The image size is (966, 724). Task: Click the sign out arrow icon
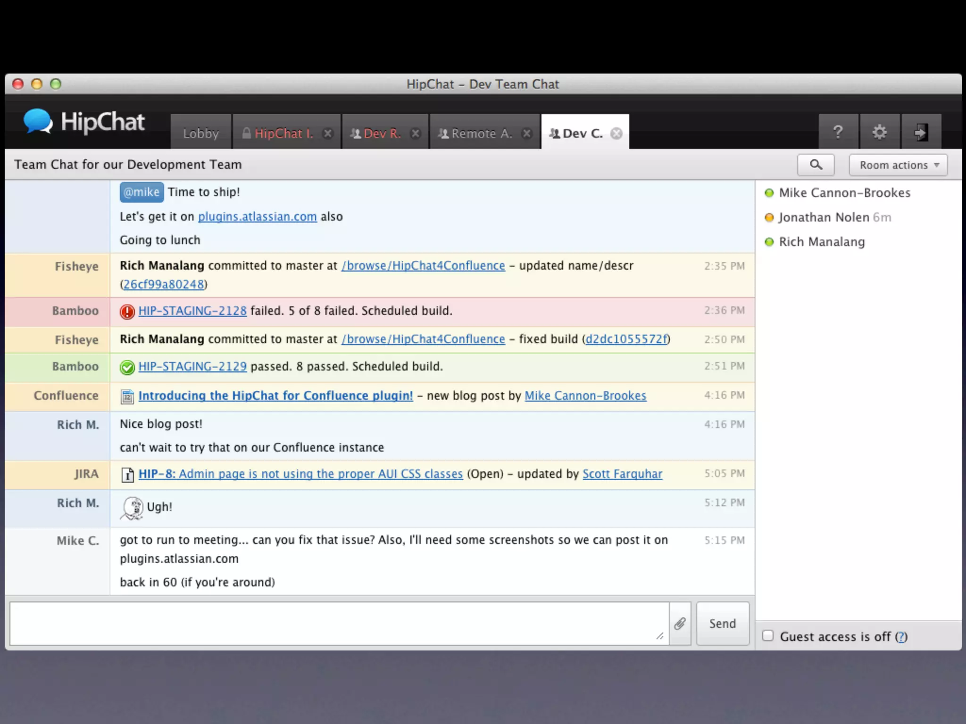921,132
